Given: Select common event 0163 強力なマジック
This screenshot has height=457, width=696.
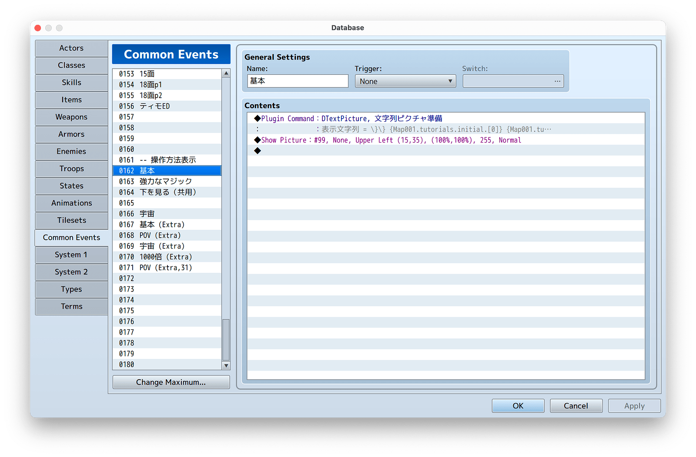Looking at the screenshot, I should [x=167, y=182].
